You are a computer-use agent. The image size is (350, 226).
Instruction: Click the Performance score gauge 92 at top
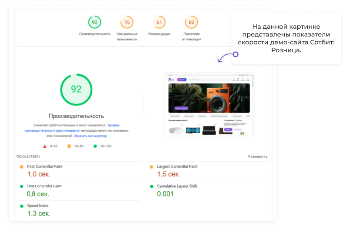[94, 22]
